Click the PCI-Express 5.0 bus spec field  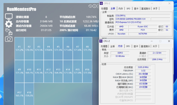(x=143, y=22)
